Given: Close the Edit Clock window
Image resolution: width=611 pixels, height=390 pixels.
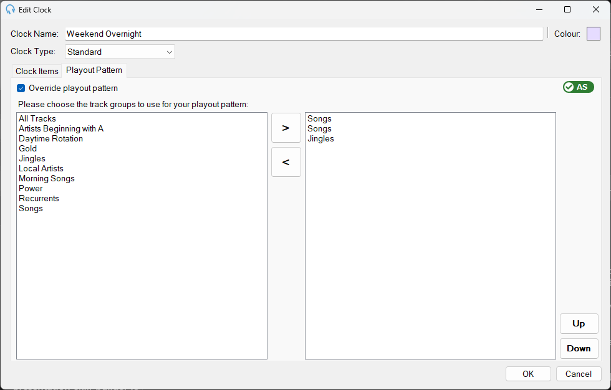Looking at the screenshot, I should [596, 9].
